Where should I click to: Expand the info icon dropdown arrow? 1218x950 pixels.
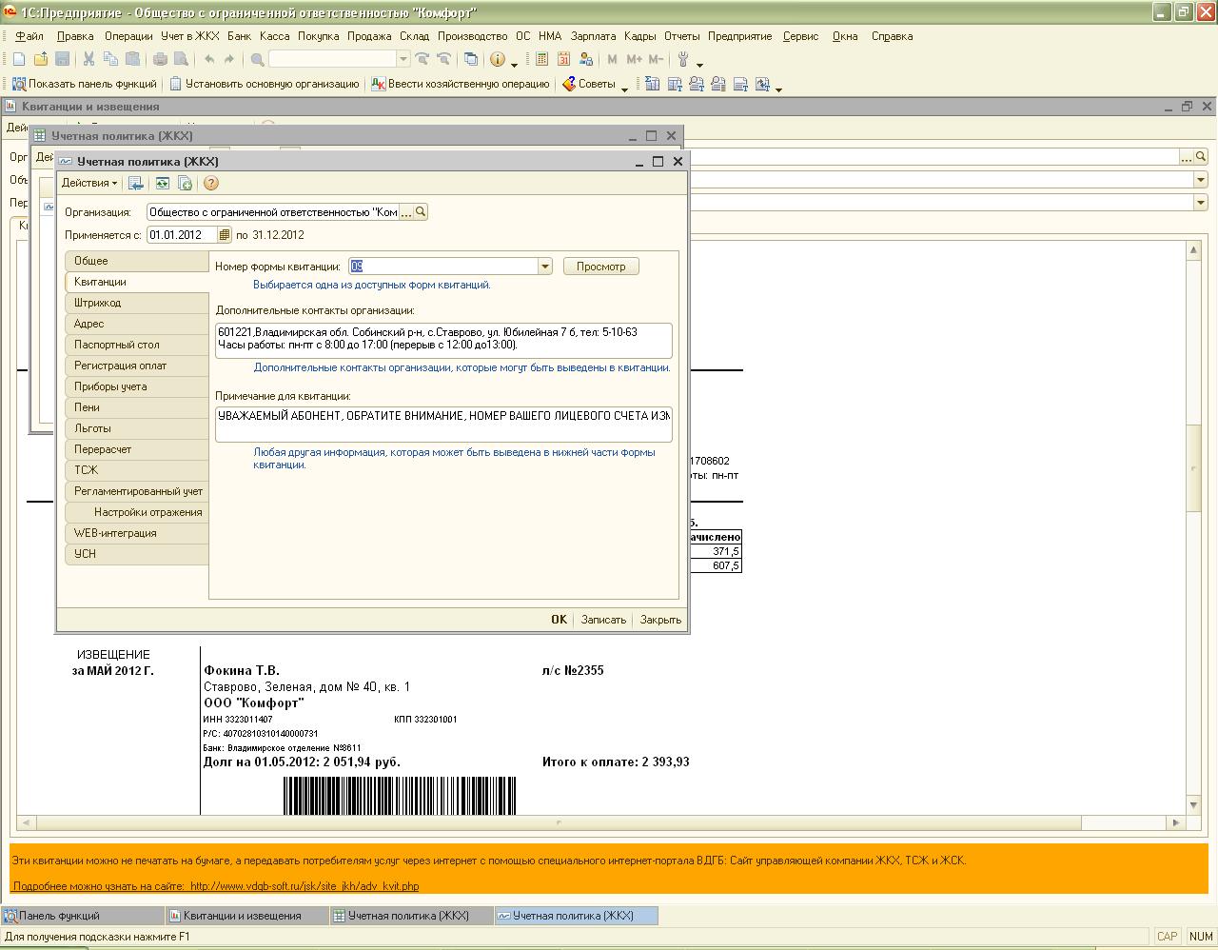(514, 64)
